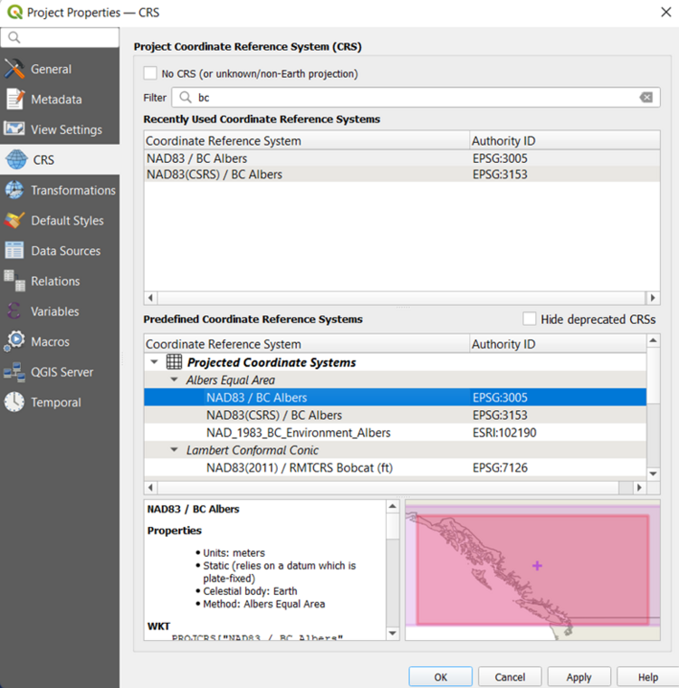The width and height of the screenshot is (679, 688).
Task: Click the CRS extent map preview
Action: pyautogui.click(x=532, y=569)
